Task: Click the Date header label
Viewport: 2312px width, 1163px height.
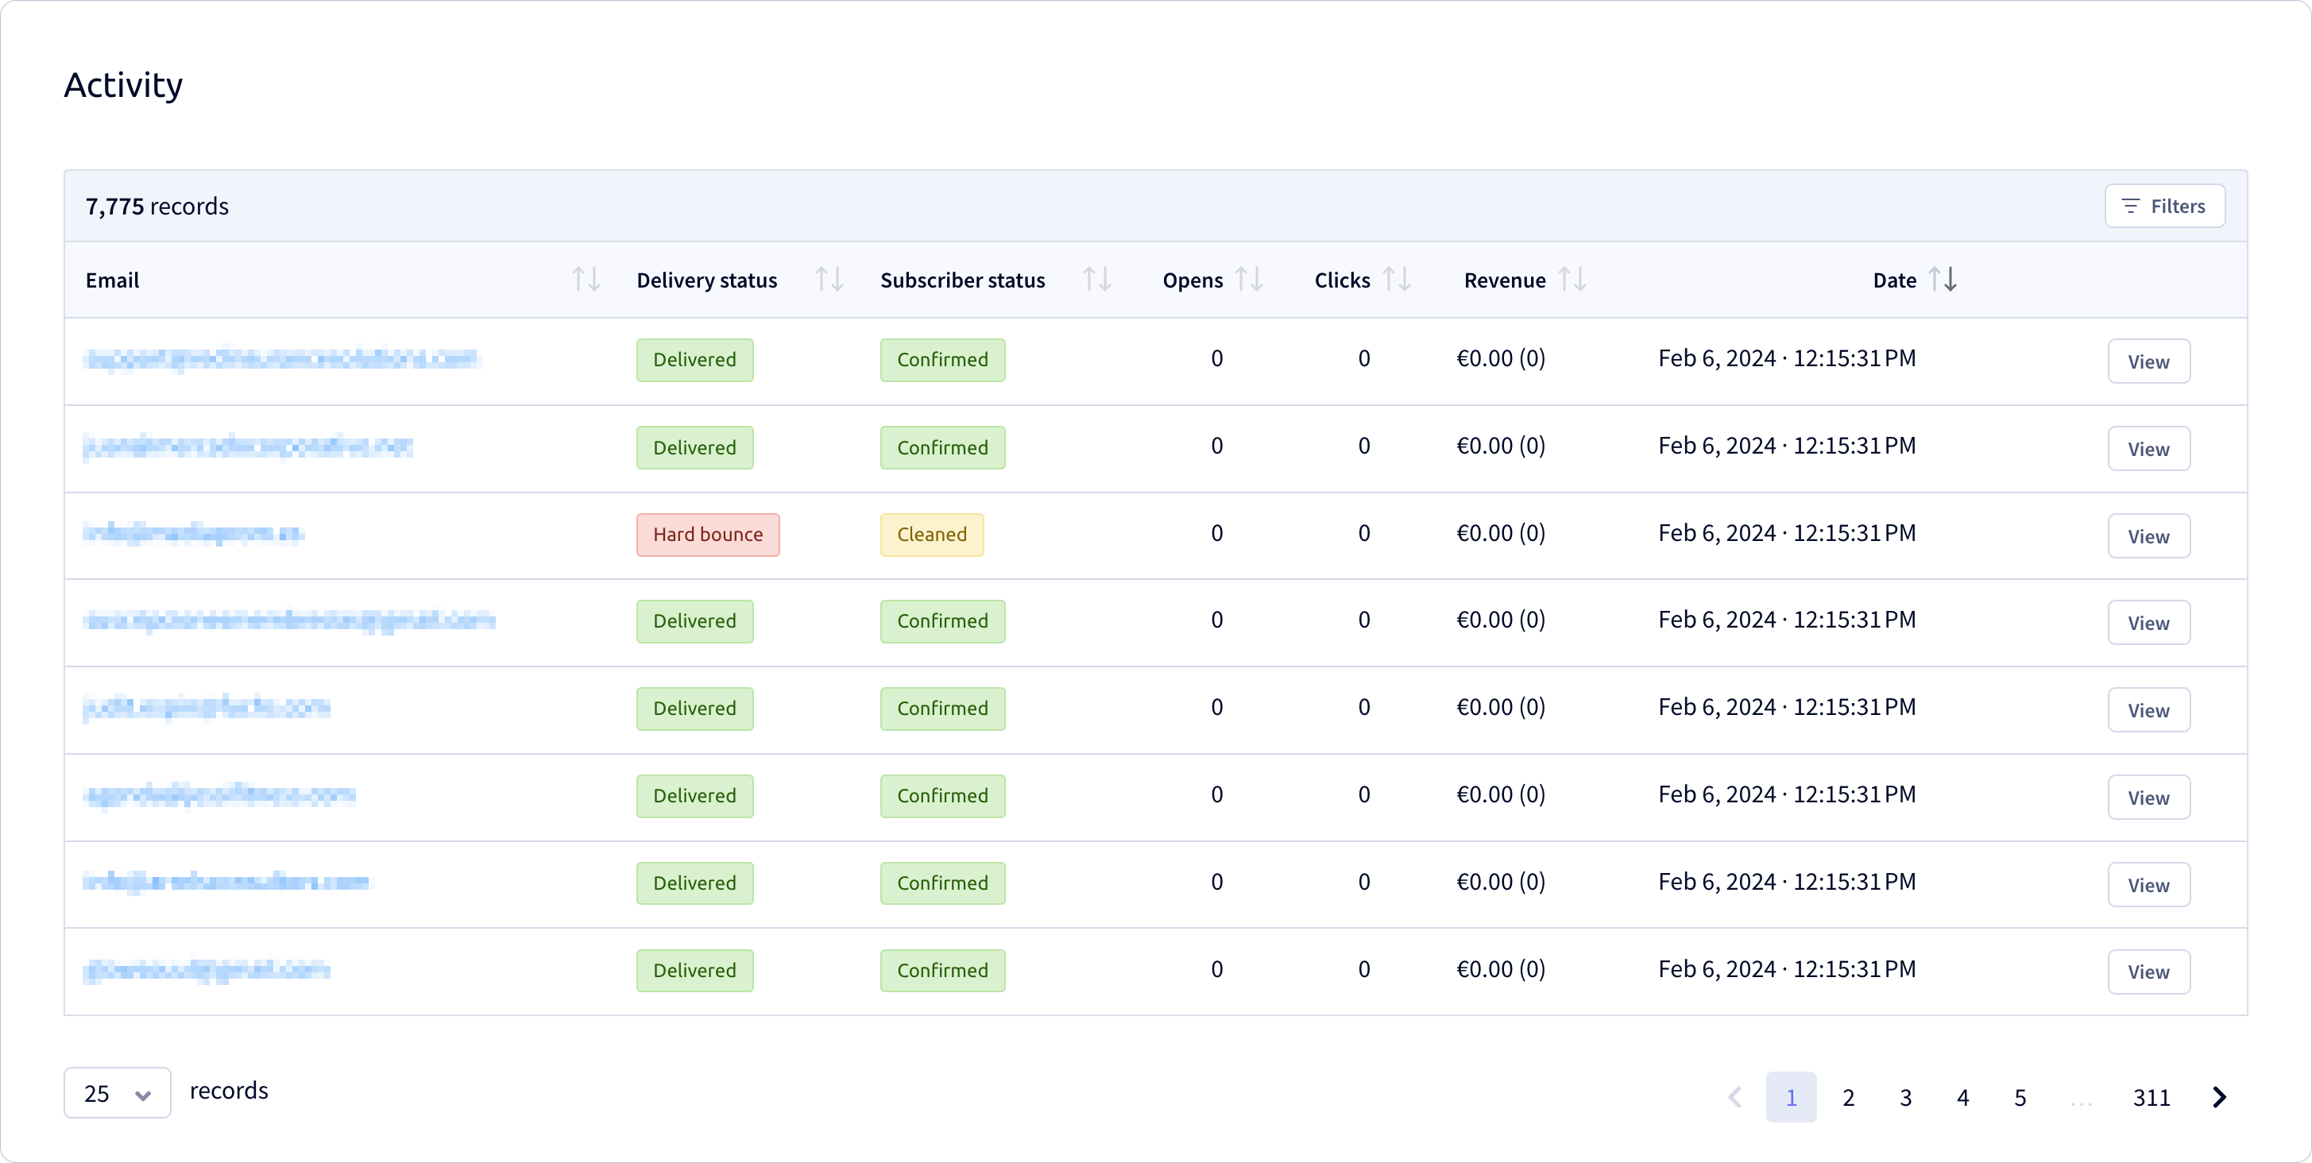Action: 1894,280
